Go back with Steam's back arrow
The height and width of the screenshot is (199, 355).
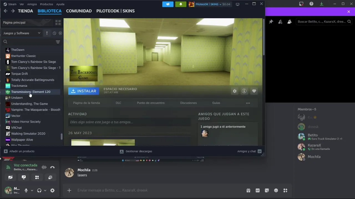tap(5, 11)
